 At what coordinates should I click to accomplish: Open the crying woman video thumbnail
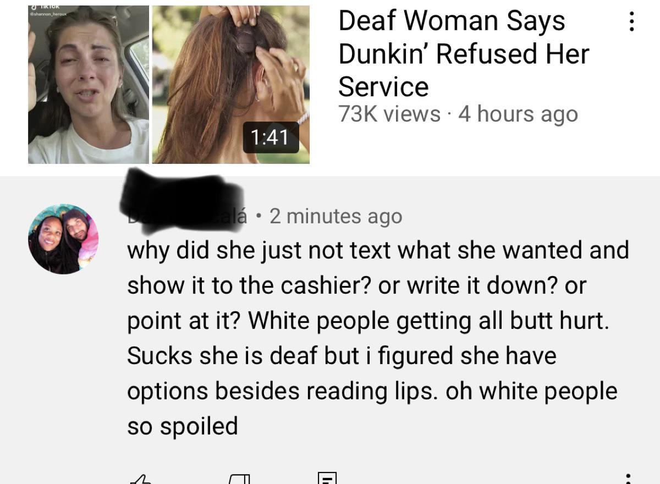[89, 84]
